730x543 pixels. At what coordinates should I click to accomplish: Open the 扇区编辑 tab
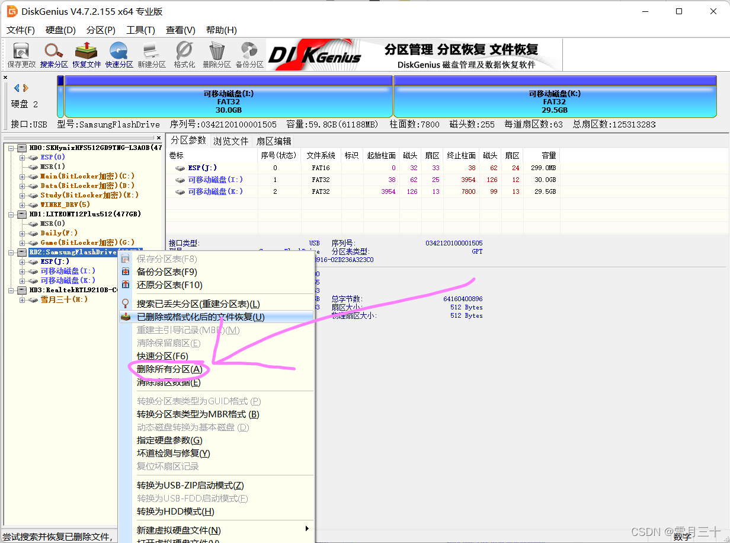coord(273,140)
